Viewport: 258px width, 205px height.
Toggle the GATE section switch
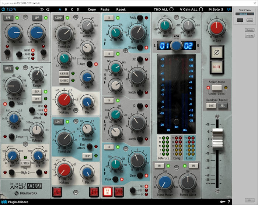[8, 68]
